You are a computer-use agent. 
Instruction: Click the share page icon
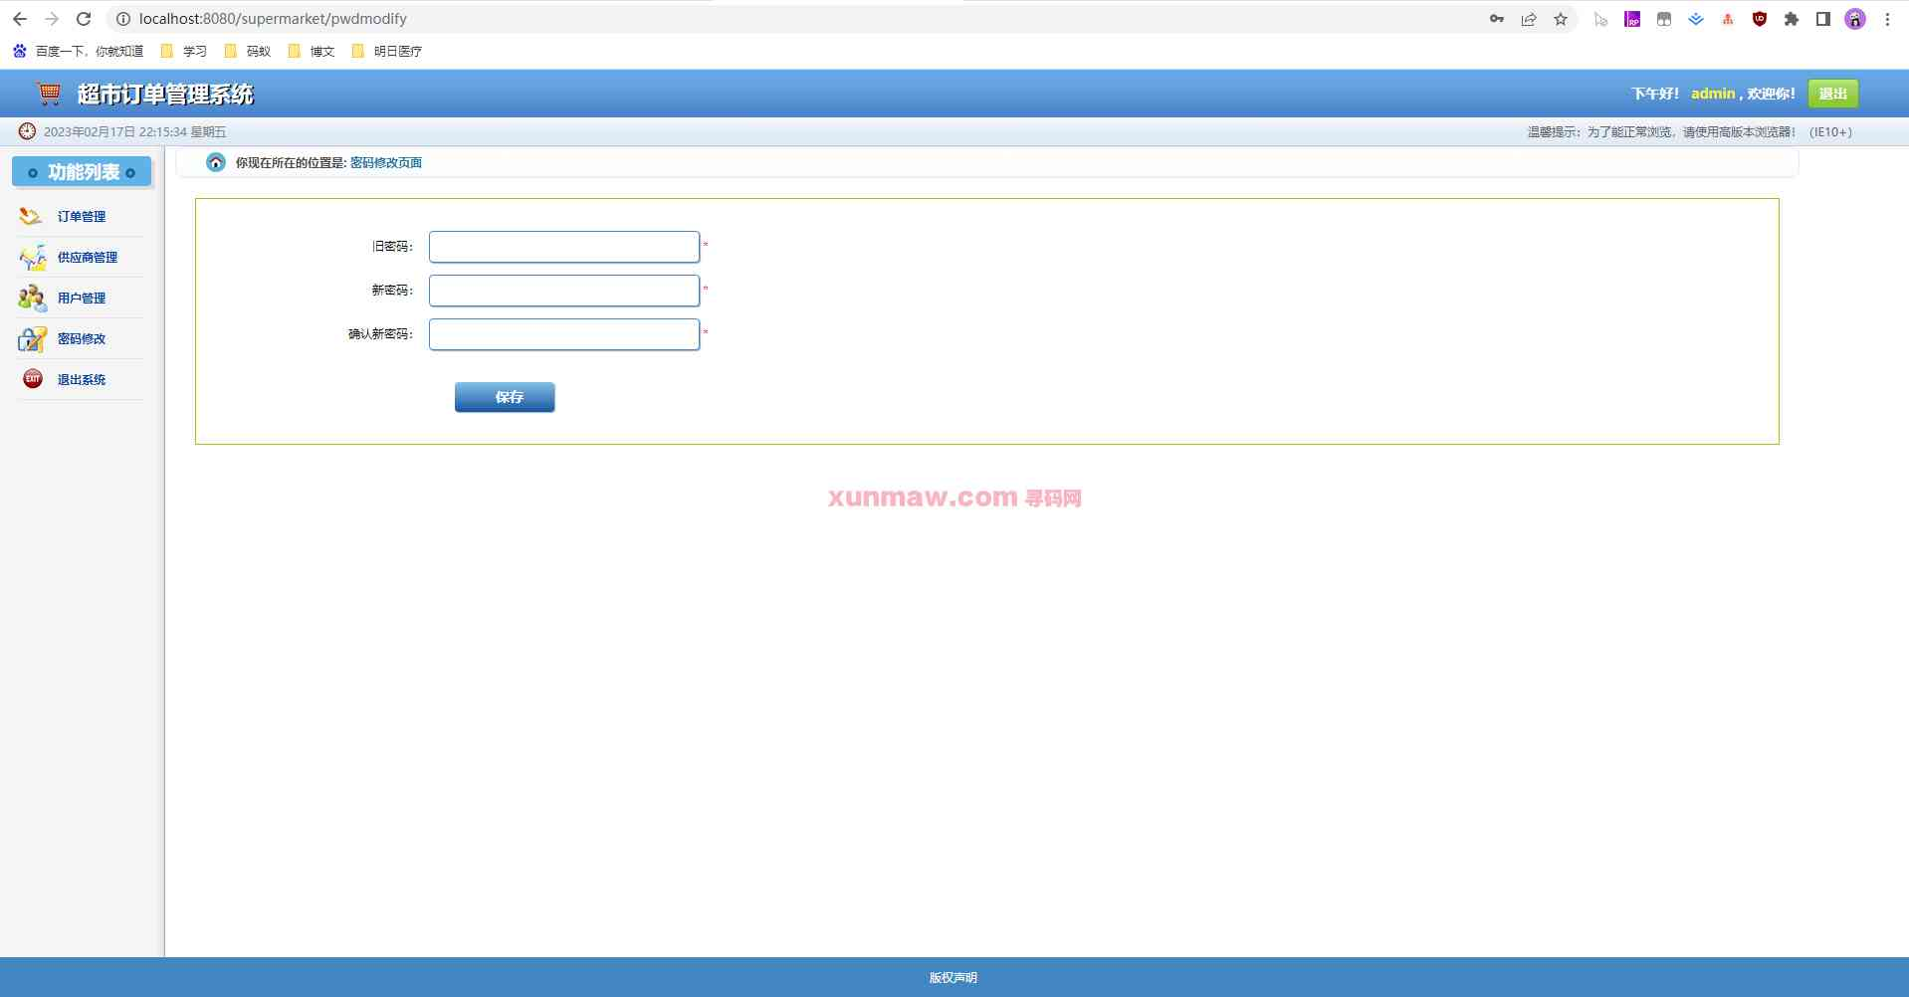(1529, 19)
